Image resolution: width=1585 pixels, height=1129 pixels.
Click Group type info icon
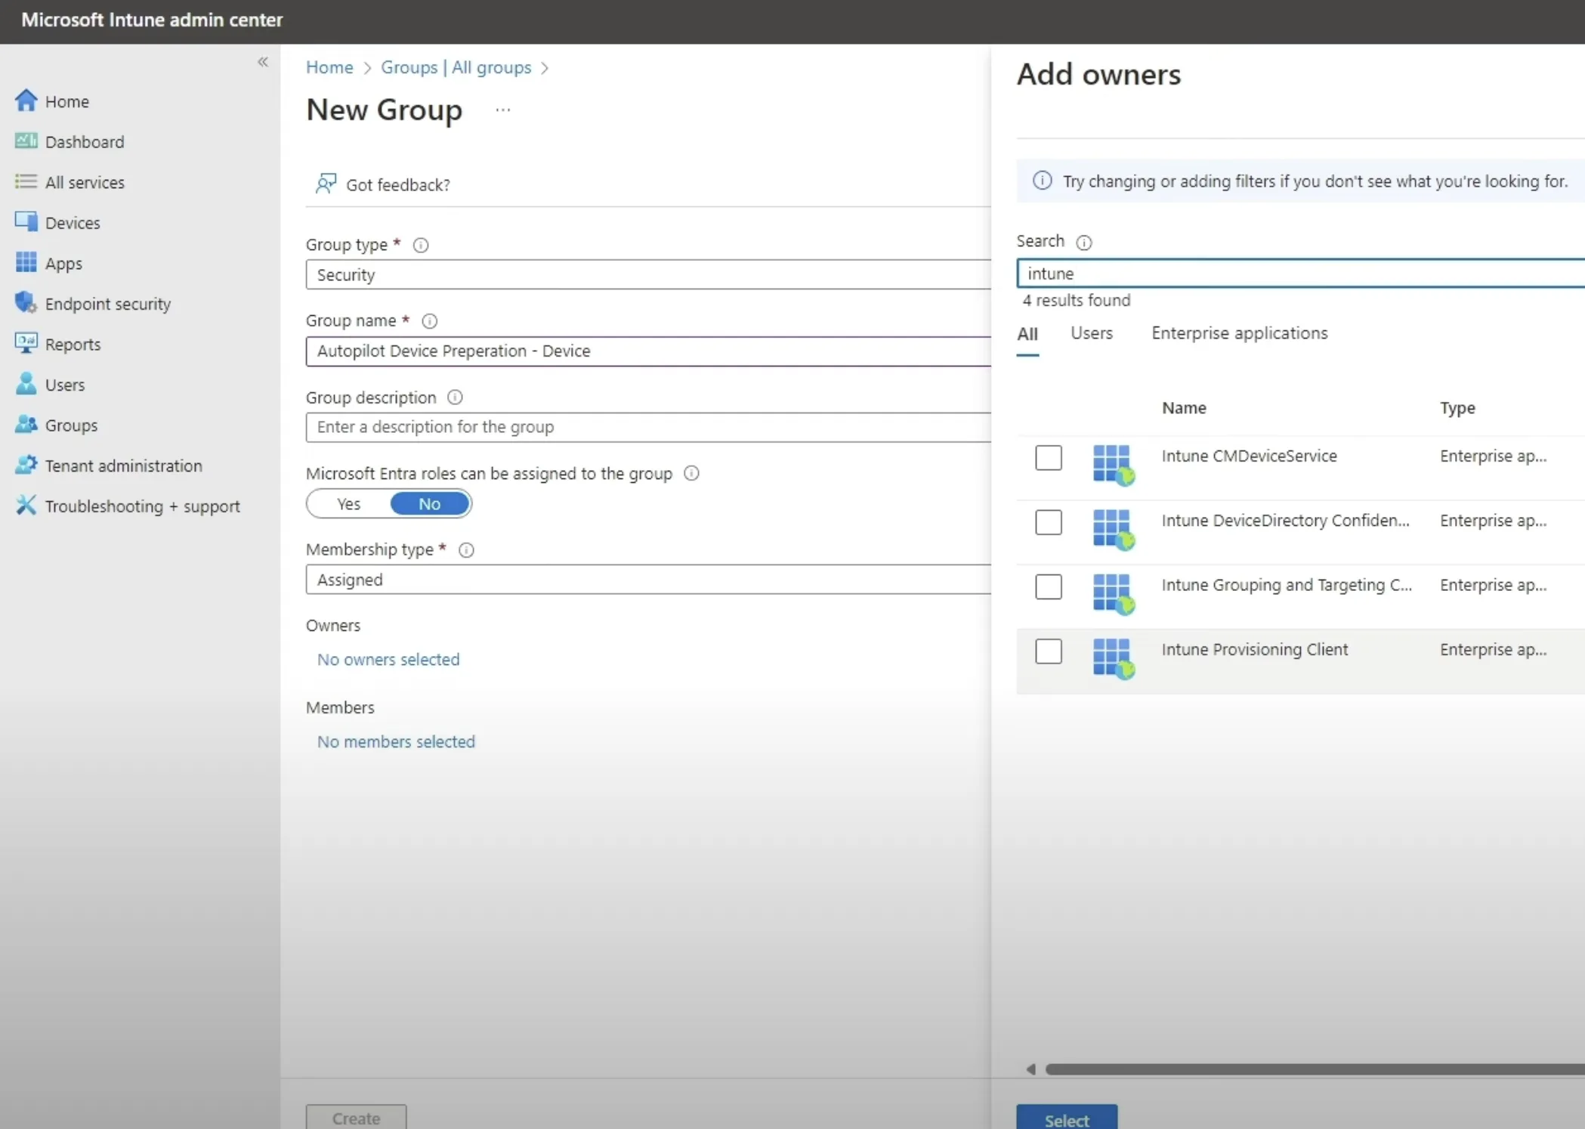point(421,245)
